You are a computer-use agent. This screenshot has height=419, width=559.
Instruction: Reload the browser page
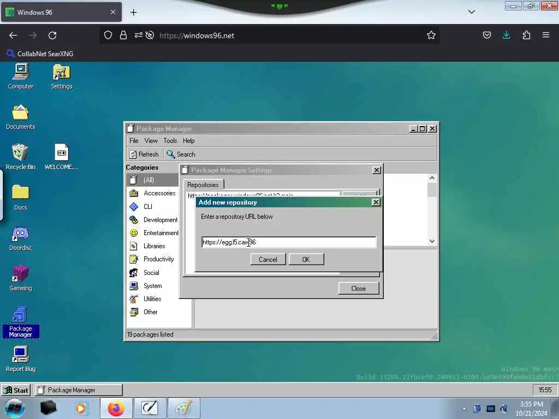52,35
